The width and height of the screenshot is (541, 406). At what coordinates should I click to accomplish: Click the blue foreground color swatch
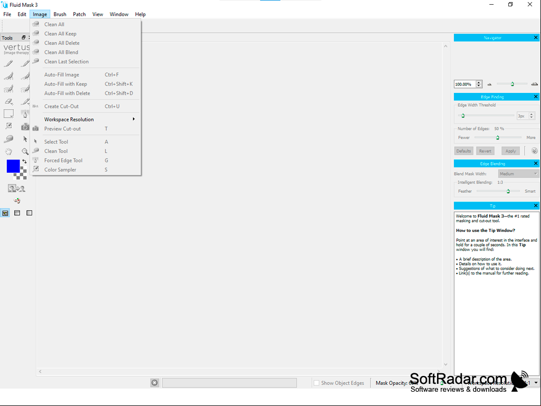(x=13, y=166)
